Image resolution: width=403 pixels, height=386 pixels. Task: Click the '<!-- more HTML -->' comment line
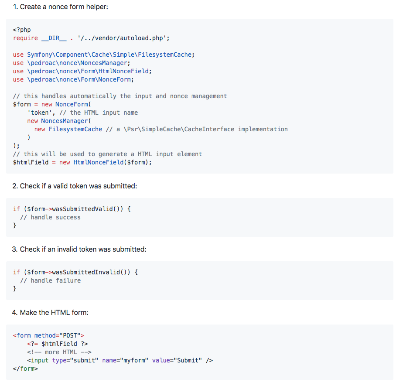(59, 352)
